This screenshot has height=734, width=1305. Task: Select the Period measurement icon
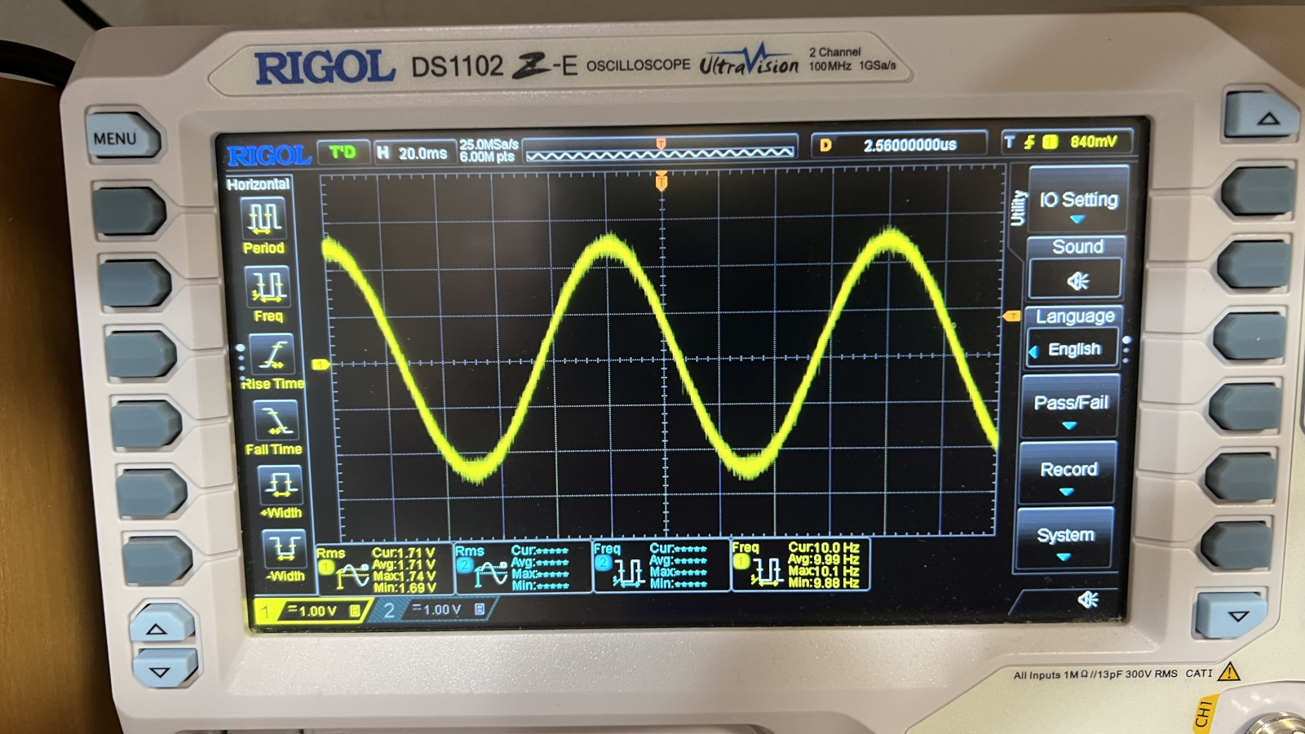point(264,218)
